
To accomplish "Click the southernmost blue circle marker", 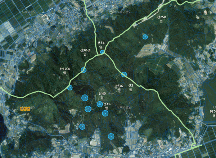I will click(111, 136).
